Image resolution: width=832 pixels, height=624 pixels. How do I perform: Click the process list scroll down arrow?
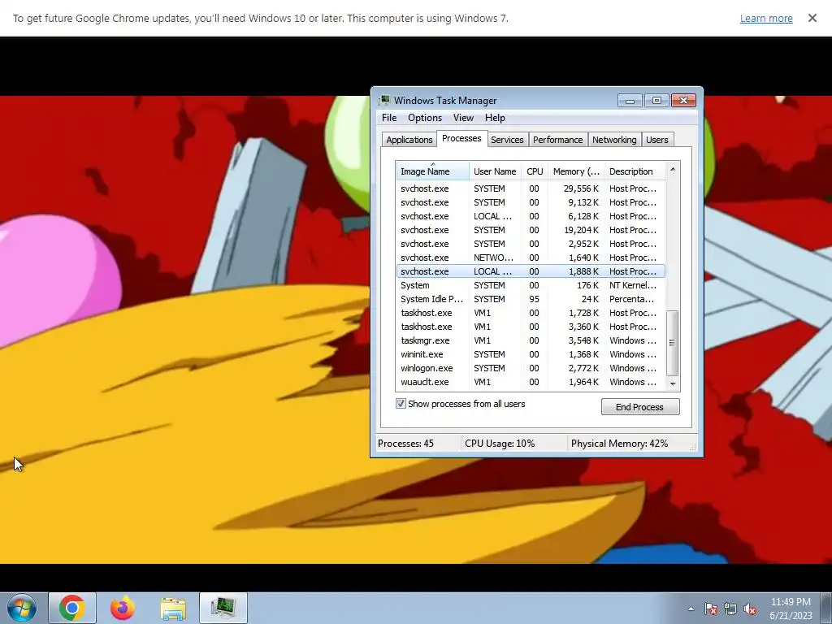673,383
